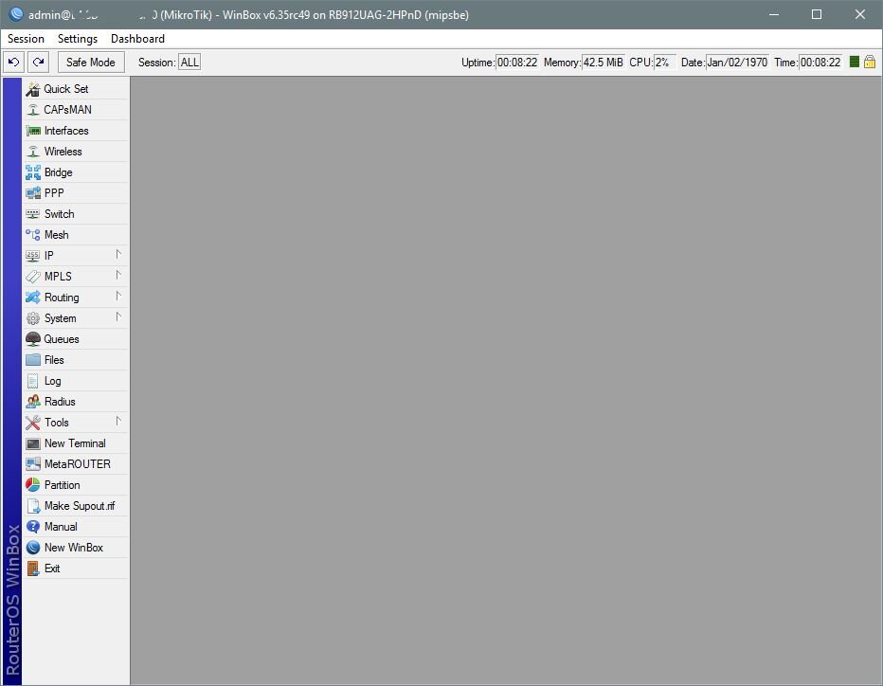Click the Date Jan/02/1970 value
This screenshot has width=883, height=686.
click(737, 62)
